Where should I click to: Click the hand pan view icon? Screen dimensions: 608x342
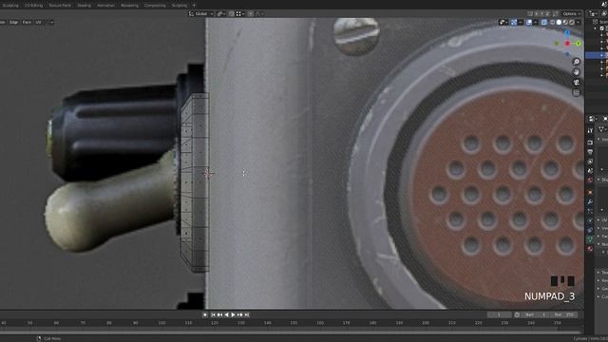(x=577, y=72)
